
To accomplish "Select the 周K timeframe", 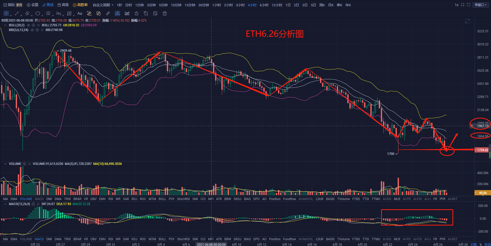I will click(322, 5).
